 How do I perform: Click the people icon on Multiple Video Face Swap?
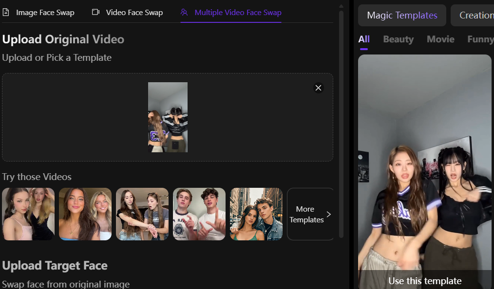[184, 12]
